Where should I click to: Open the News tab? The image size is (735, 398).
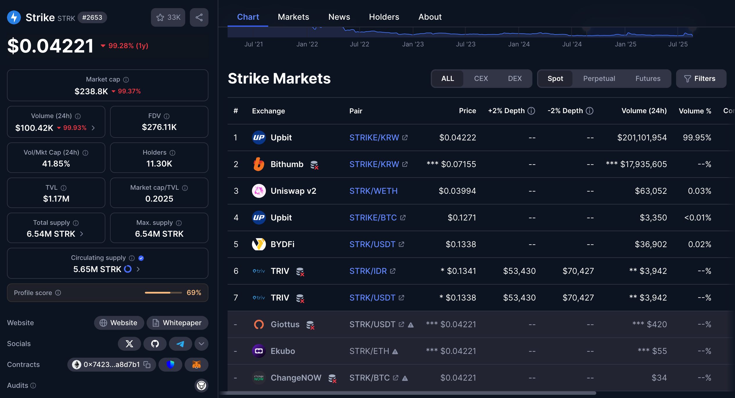(x=339, y=17)
